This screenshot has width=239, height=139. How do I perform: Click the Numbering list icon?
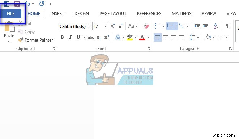[170, 26]
